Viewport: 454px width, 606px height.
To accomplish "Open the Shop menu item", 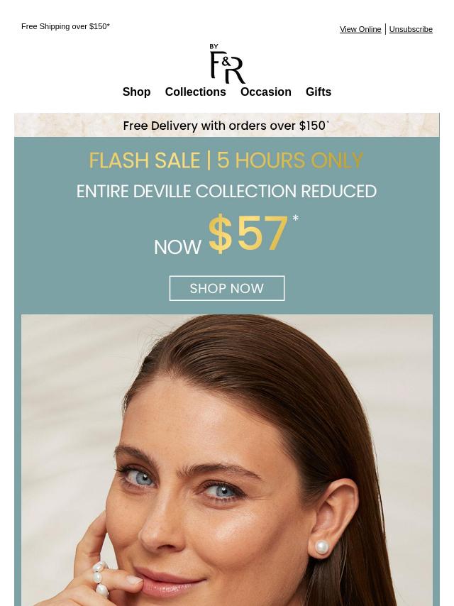I will coord(136,92).
